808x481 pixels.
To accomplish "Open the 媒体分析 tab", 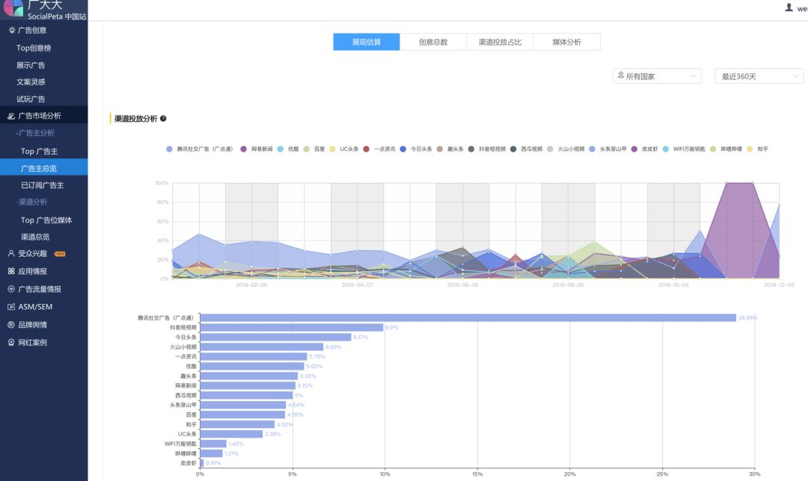I will pyautogui.click(x=567, y=42).
